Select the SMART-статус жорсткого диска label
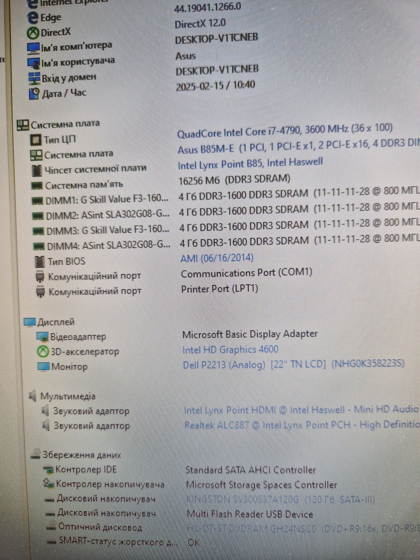The width and height of the screenshot is (420, 560). pyautogui.click(x=118, y=542)
